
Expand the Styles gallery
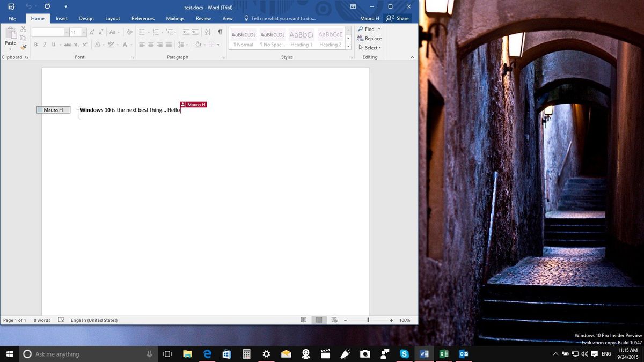348,46
